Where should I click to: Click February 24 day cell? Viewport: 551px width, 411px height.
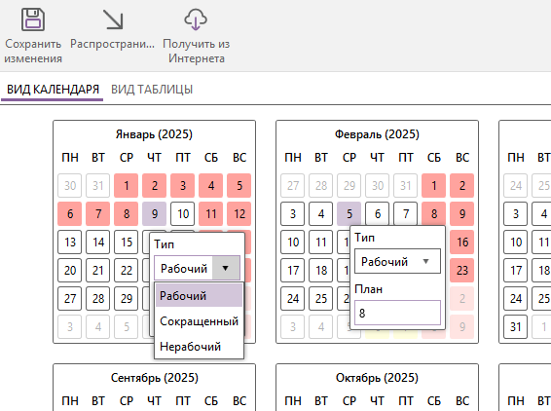292,298
